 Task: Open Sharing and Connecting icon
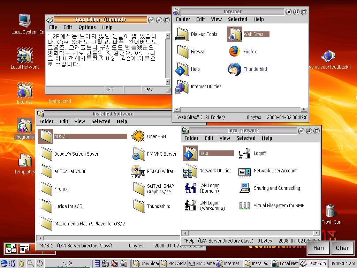(245, 188)
